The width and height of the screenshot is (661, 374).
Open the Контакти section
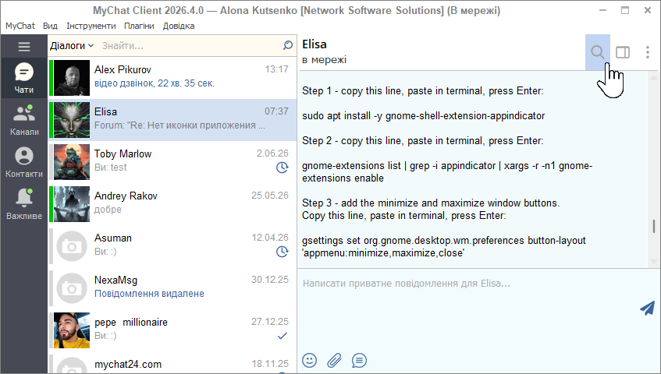pos(24,162)
